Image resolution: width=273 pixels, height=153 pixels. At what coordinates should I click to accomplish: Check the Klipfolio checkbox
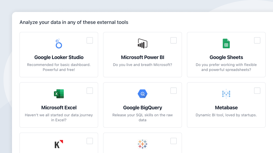(90, 141)
